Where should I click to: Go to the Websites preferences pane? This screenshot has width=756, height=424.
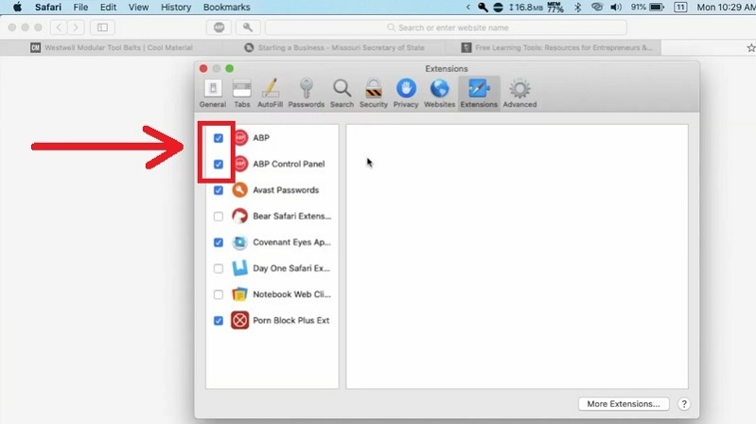tap(439, 93)
